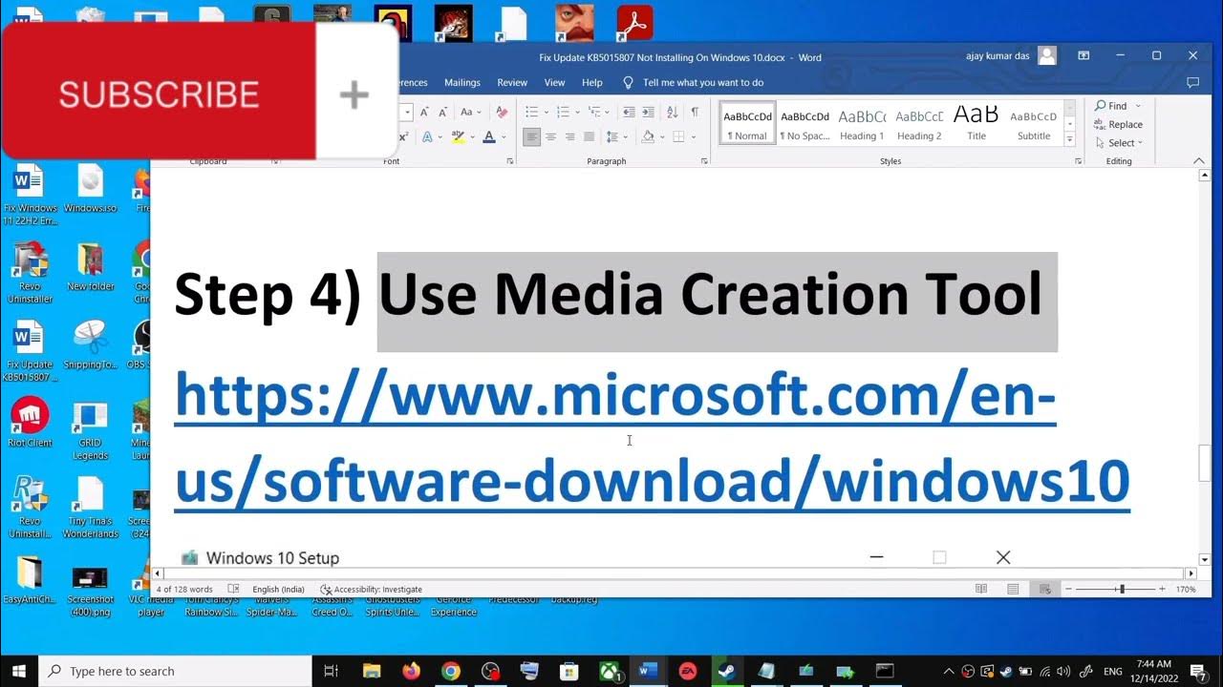
Task: Apply the Title style
Action: [976, 123]
